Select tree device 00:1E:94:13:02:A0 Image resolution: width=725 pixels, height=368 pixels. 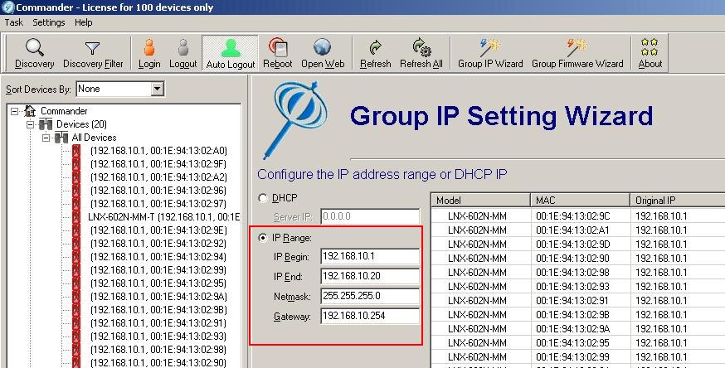point(158,151)
